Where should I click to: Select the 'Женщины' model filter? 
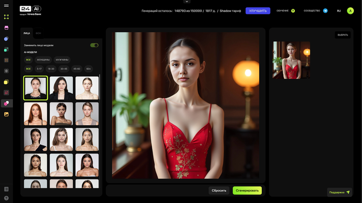click(x=43, y=60)
